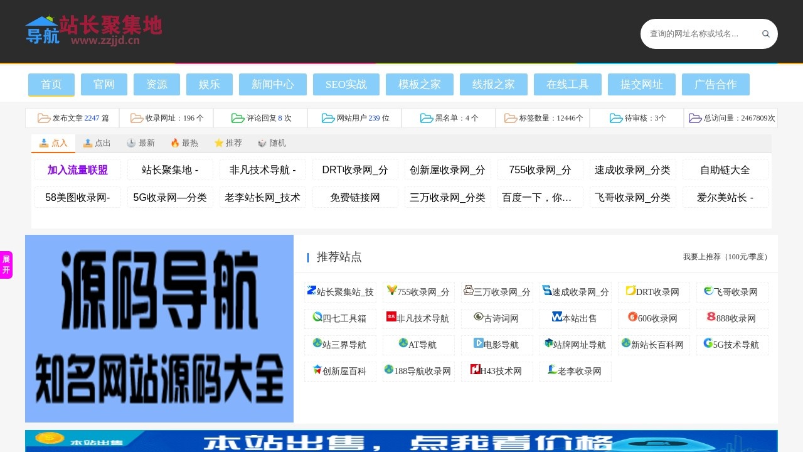Open the 自助链大全 link
The width and height of the screenshot is (803, 452).
(x=725, y=169)
